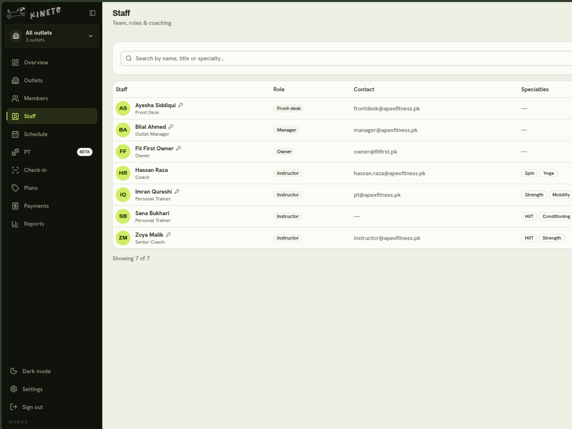The image size is (572, 429).
Task: Click the Schedule calendar icon
Action: [x=15, y=134]
